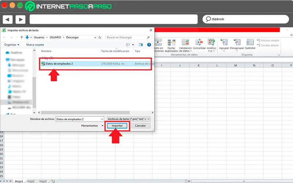The image size is (293, 183).
Task: Expand the Agrupar dropdown arrow
Action: pyautogui.click(x=224, y=51)
